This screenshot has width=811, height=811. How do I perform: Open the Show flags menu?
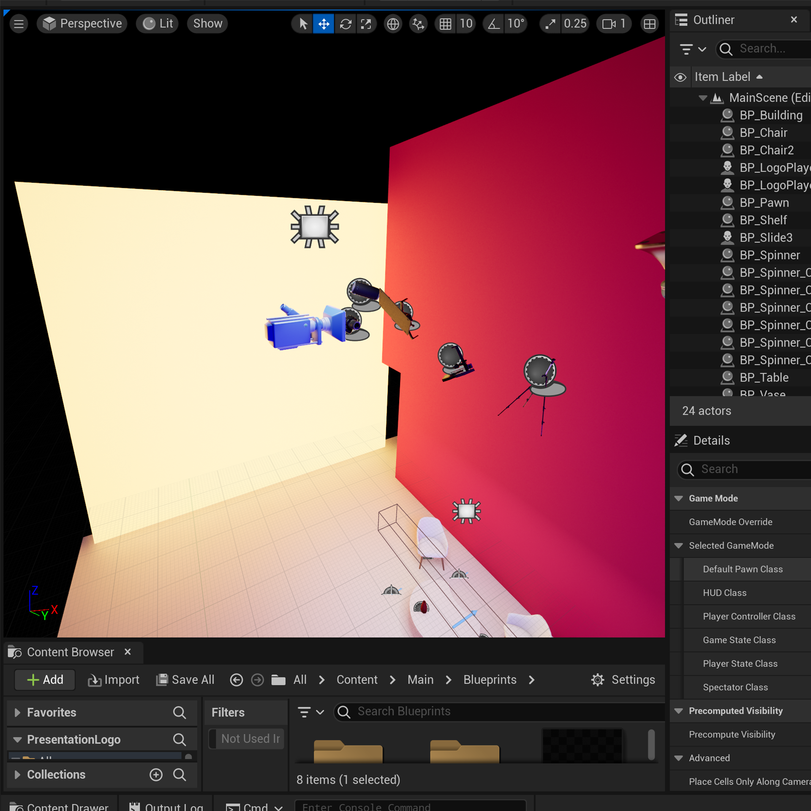click(x=207, y=24)
